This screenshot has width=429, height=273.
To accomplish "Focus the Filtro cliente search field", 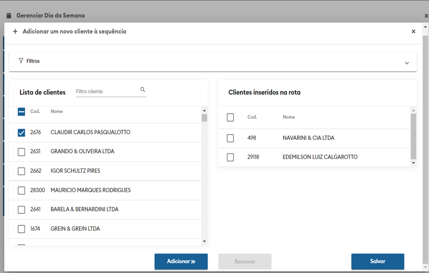I will 107,91.
